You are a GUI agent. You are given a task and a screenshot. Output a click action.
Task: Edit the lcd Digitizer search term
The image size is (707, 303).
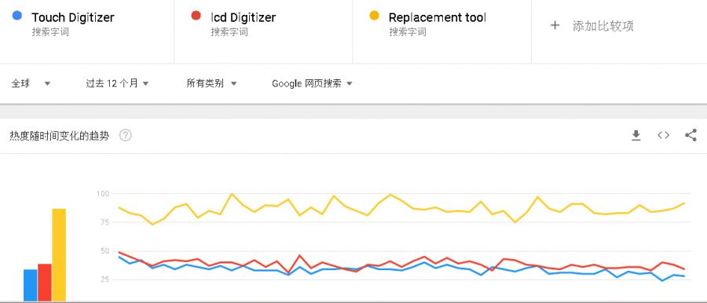click(x=243, y=17)
